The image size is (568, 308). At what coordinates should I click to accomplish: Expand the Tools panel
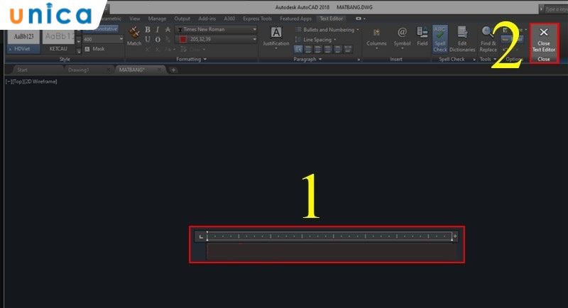(488, 59)
